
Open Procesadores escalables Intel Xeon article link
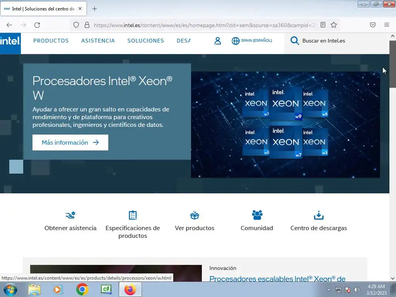[x=277, y=279]
